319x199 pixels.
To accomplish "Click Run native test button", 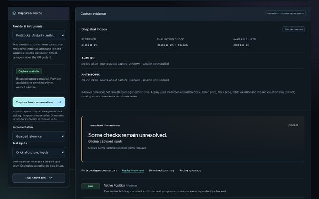I will click(x=38, y=178).
